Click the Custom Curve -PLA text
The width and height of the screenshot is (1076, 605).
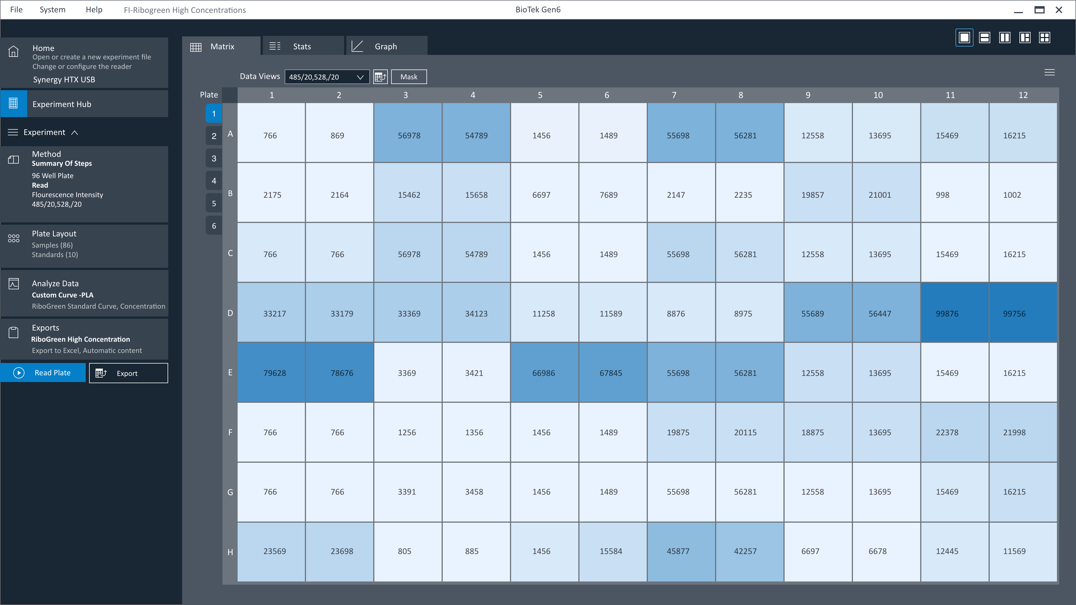63,295
